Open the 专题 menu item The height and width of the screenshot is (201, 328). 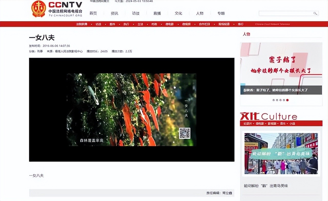[221, 13]
